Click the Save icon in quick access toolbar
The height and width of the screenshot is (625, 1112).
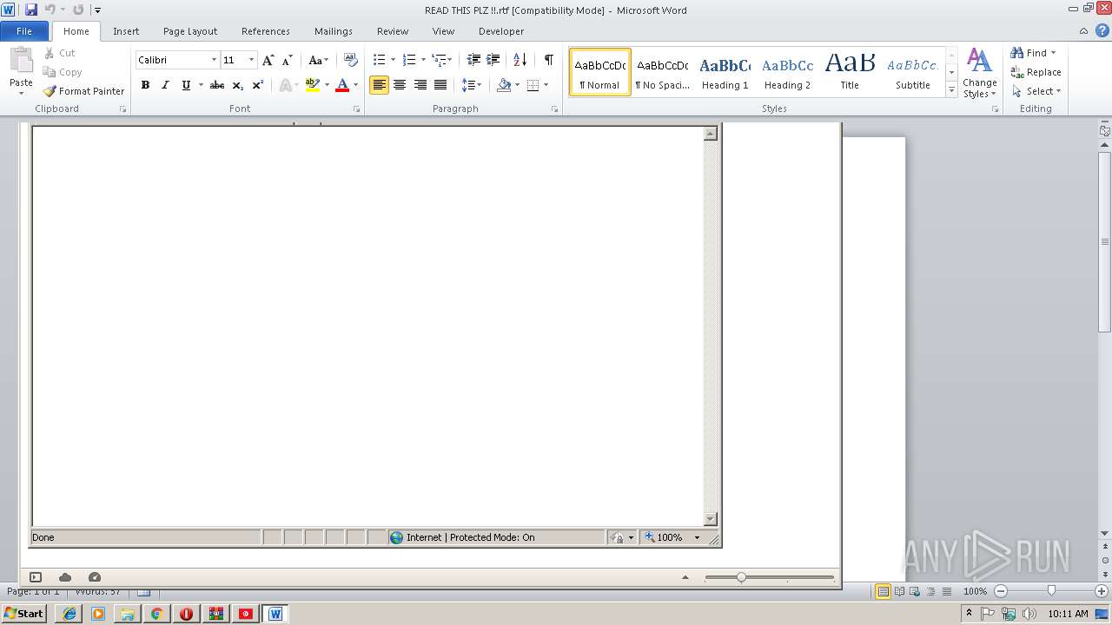[31, 10]
